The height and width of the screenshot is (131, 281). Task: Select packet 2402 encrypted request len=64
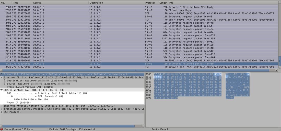[139, 26]
